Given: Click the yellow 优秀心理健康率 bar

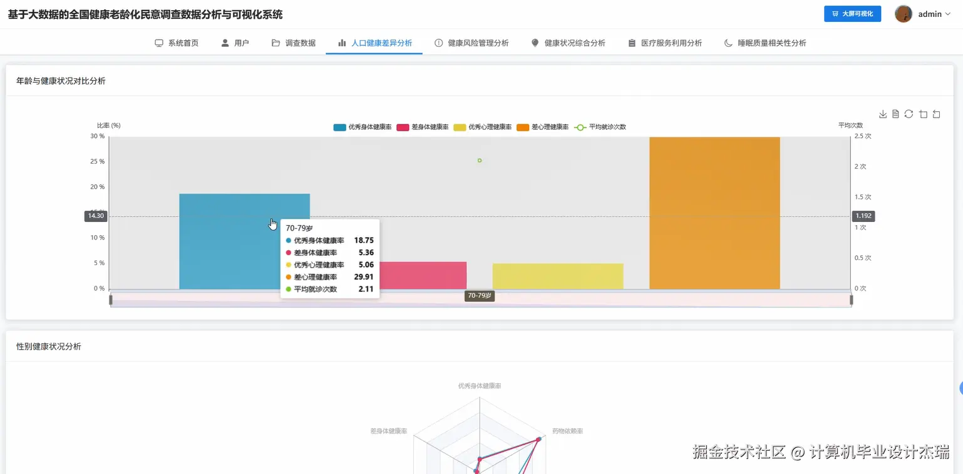Looking at the screenshot, I should [x=558, y=276].
